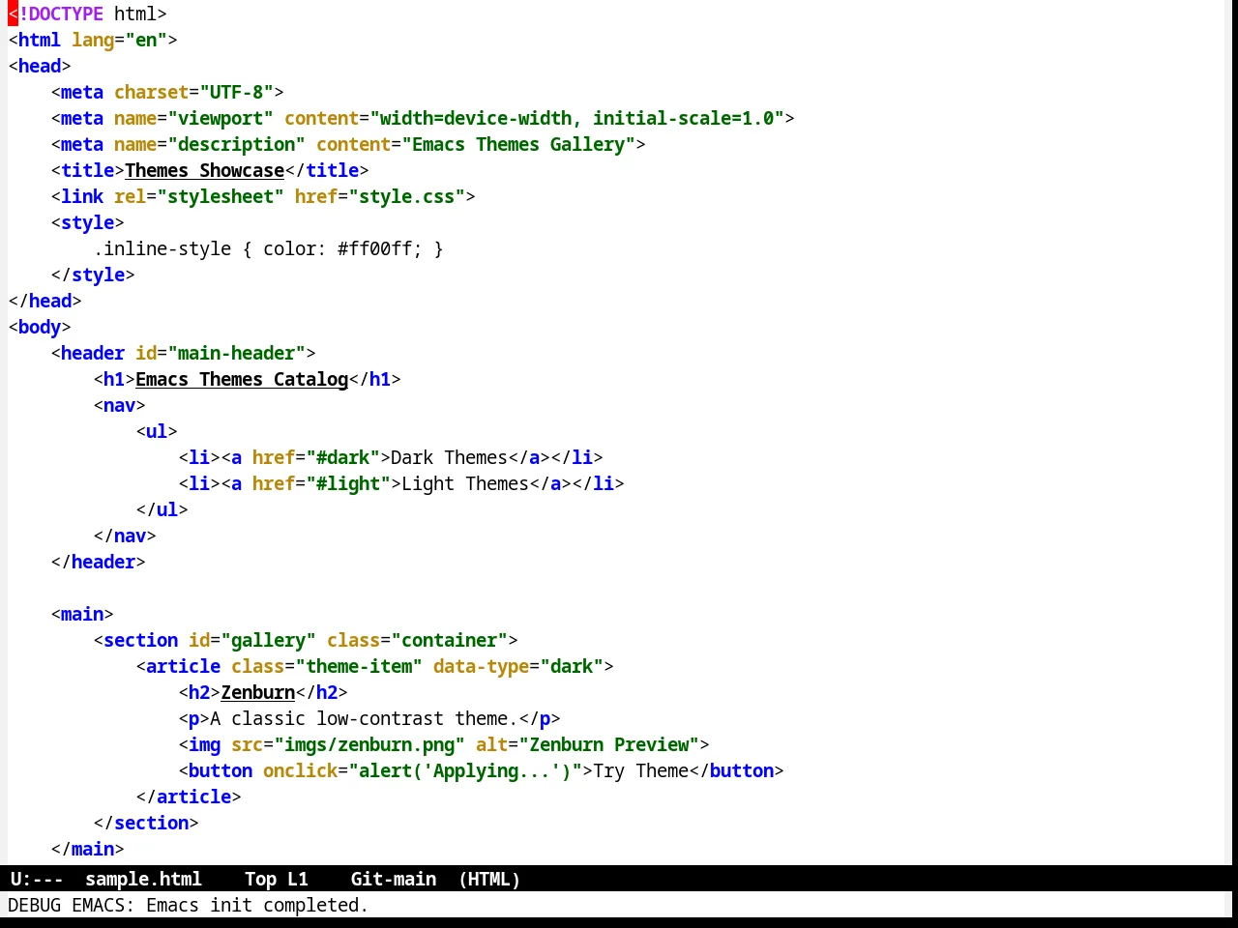Click the img tag name
The width and height of the screenshot is (1238, 928).
[x=204, y=744]
